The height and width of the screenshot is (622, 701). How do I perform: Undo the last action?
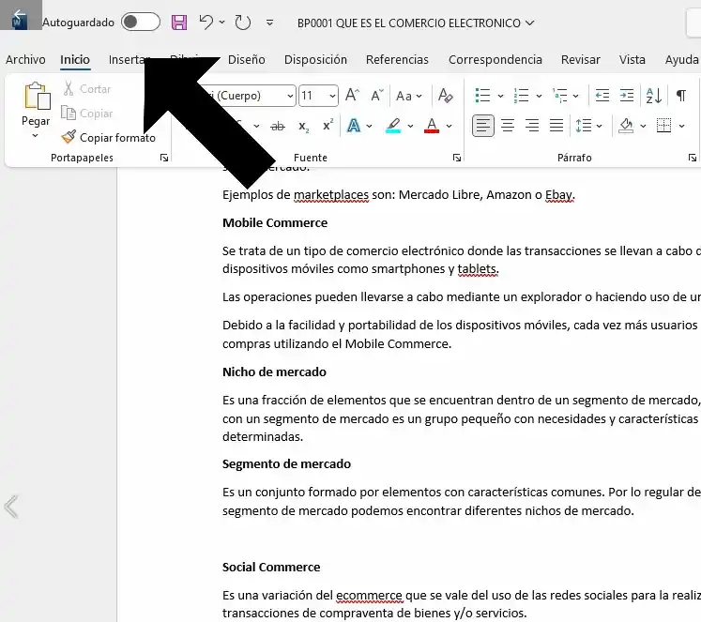[206, 22]
